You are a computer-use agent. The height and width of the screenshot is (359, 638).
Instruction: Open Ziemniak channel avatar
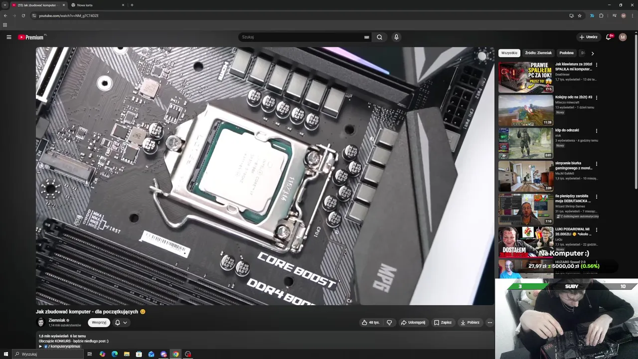[41, 323]
